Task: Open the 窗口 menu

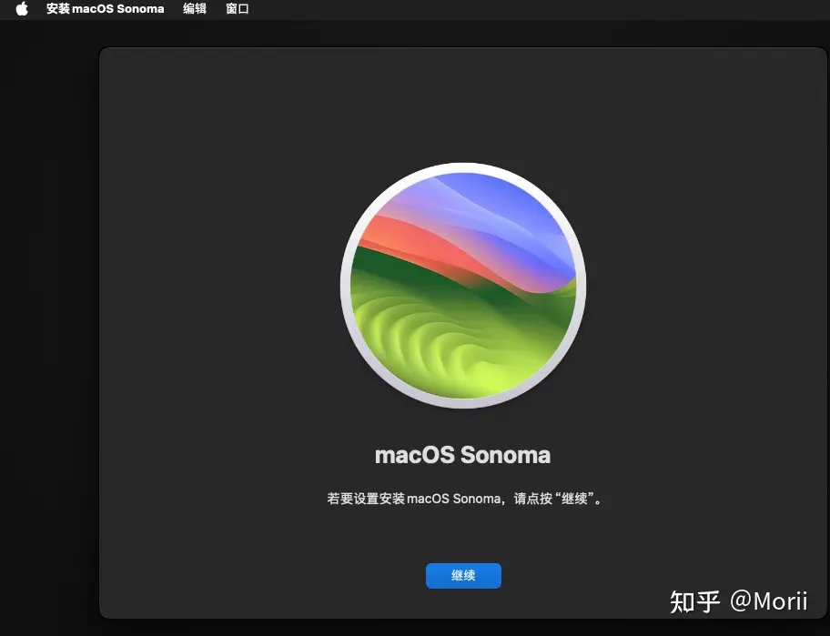Action: (x=238, y=9)
